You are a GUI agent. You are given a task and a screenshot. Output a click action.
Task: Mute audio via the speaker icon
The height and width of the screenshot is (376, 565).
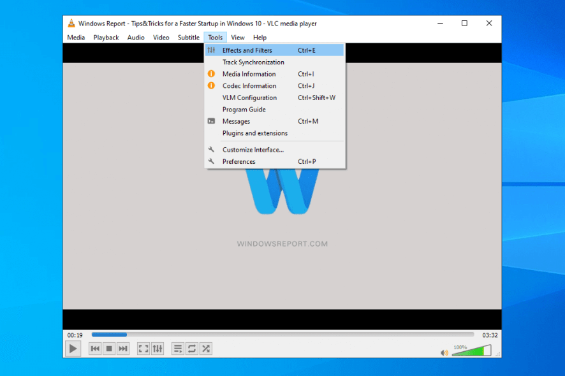(x=444, y=353)
